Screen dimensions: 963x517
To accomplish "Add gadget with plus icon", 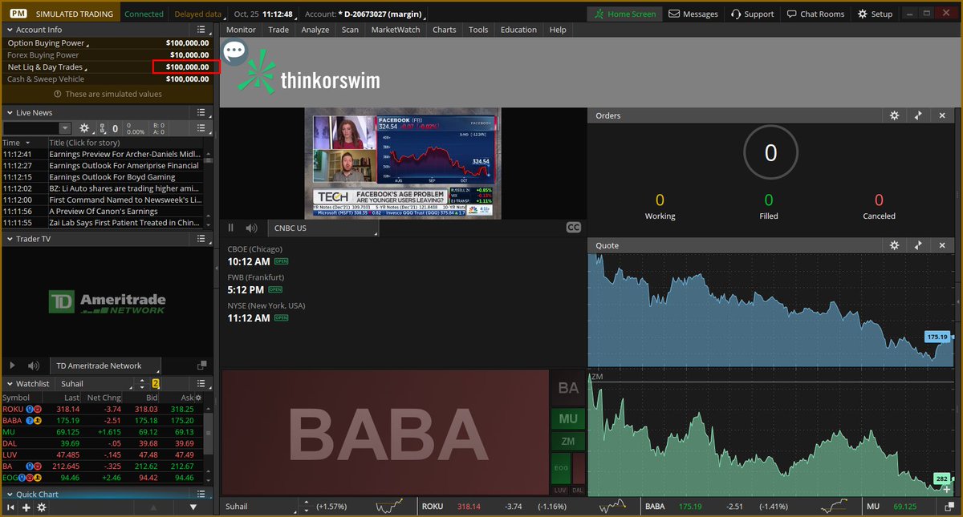I will tap(26, 507).
